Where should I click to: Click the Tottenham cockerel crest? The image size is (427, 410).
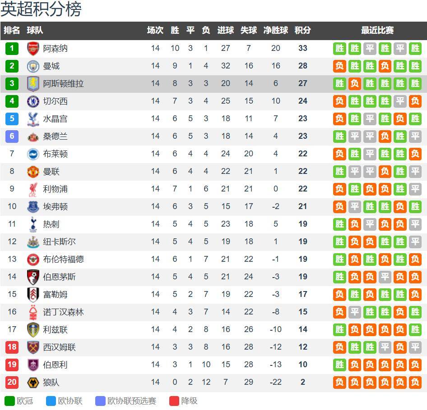[x=33, y=224]
